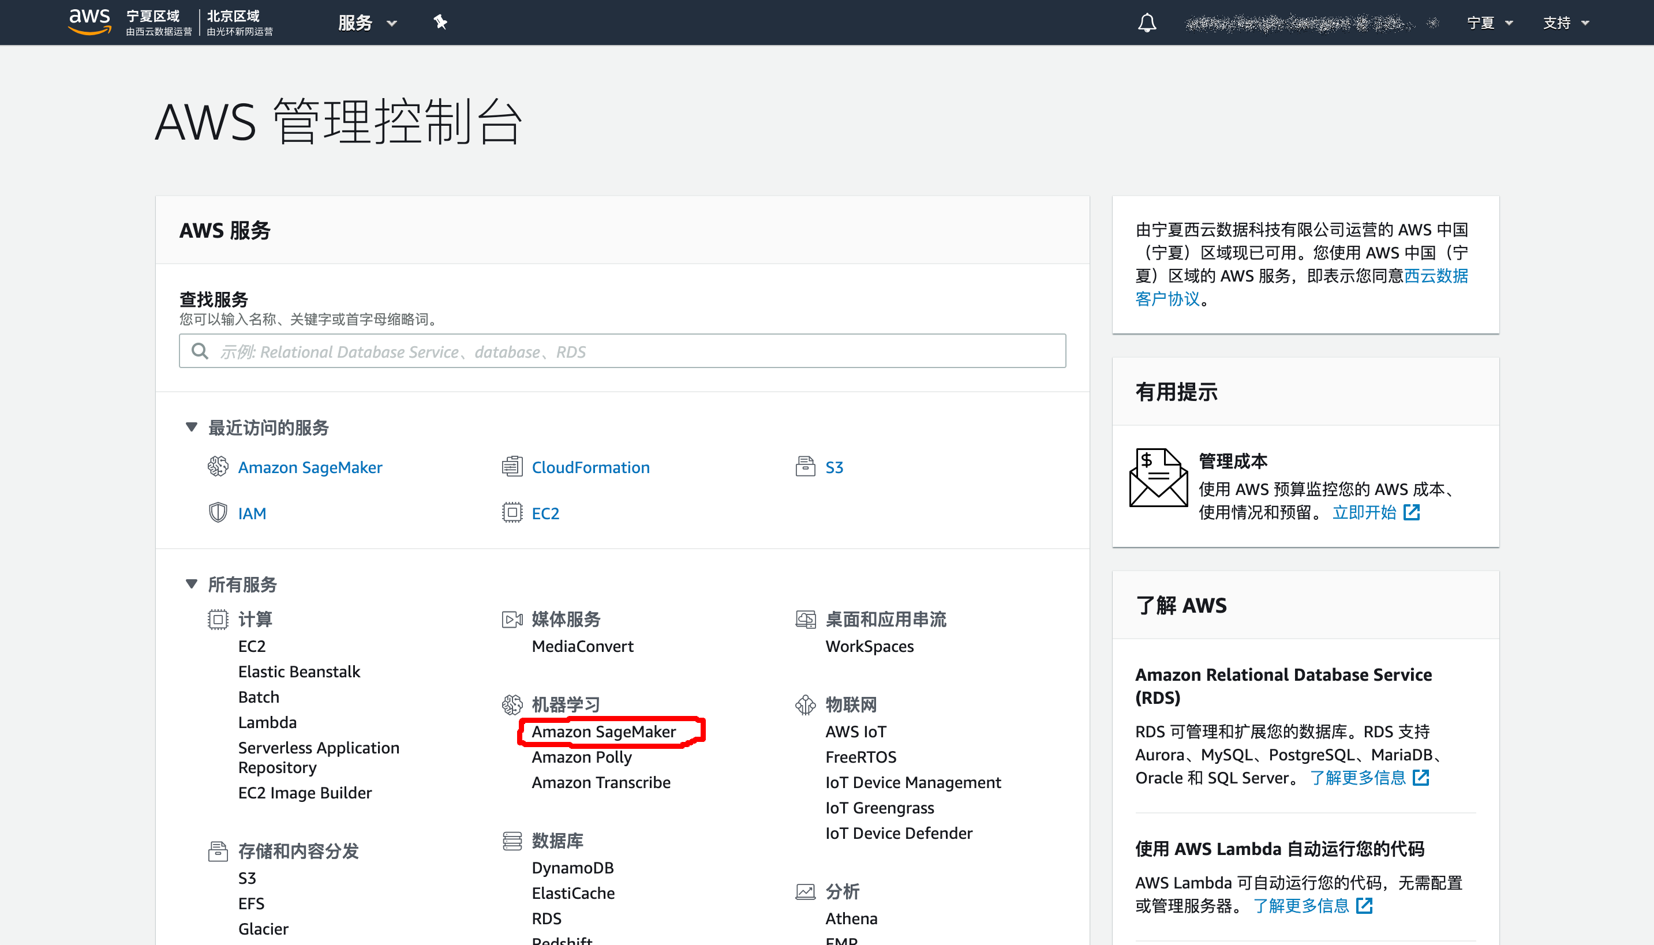Viewport: 1654px width, 945px height.
Task: Switch to 宁夏区域 in header
Action: pyautogui.click(x=158, y=22)
